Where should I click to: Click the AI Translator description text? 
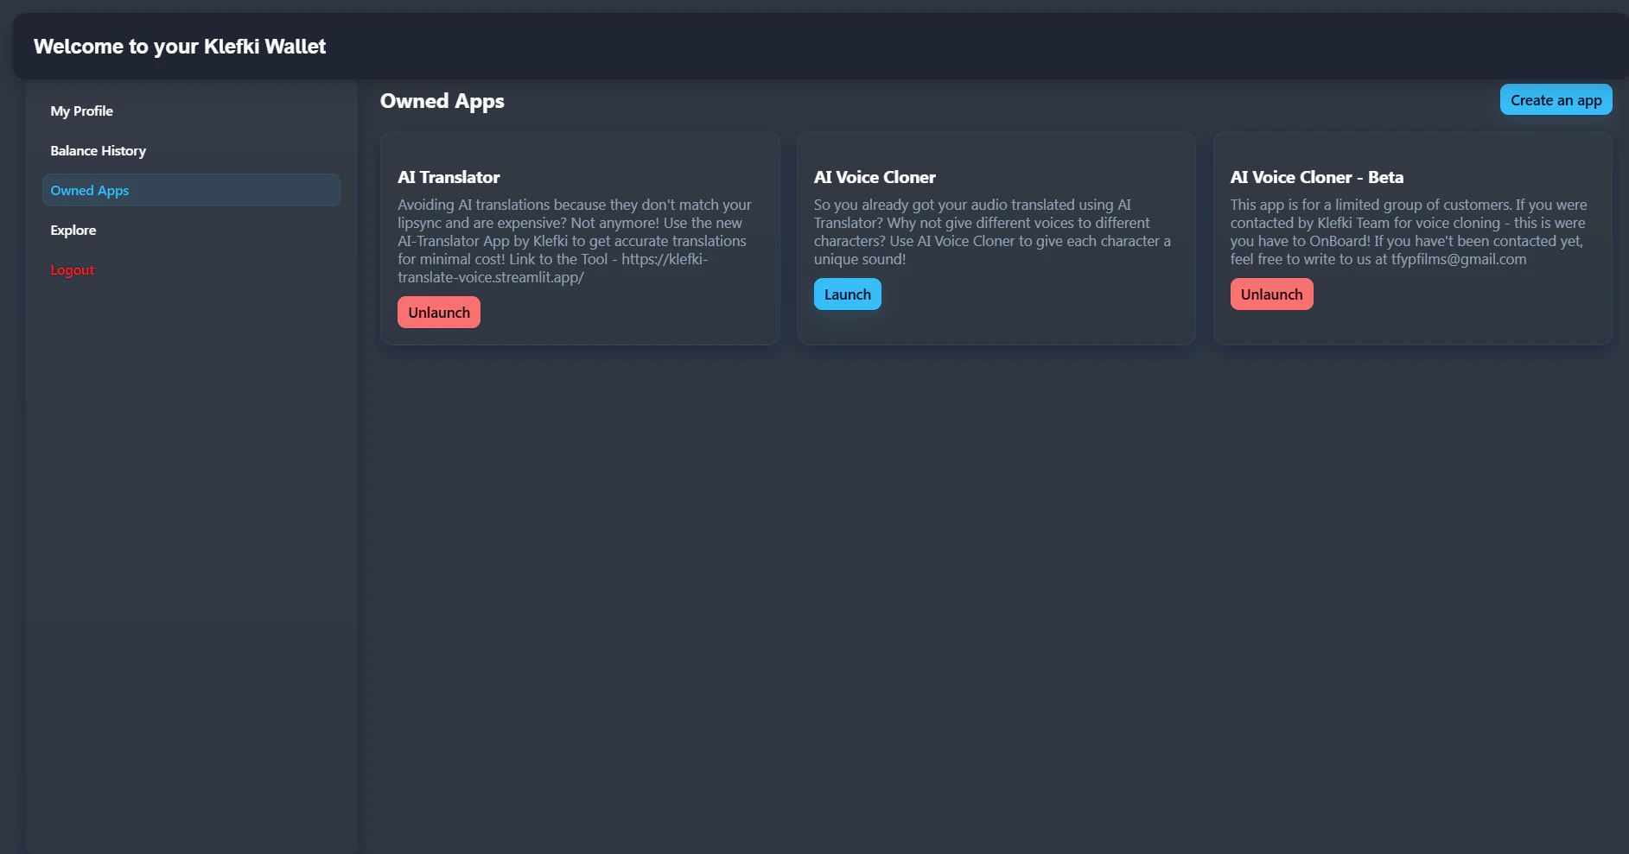point(575,241)
